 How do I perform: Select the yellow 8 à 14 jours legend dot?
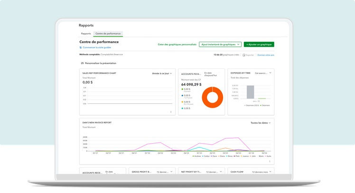(182, 102)
